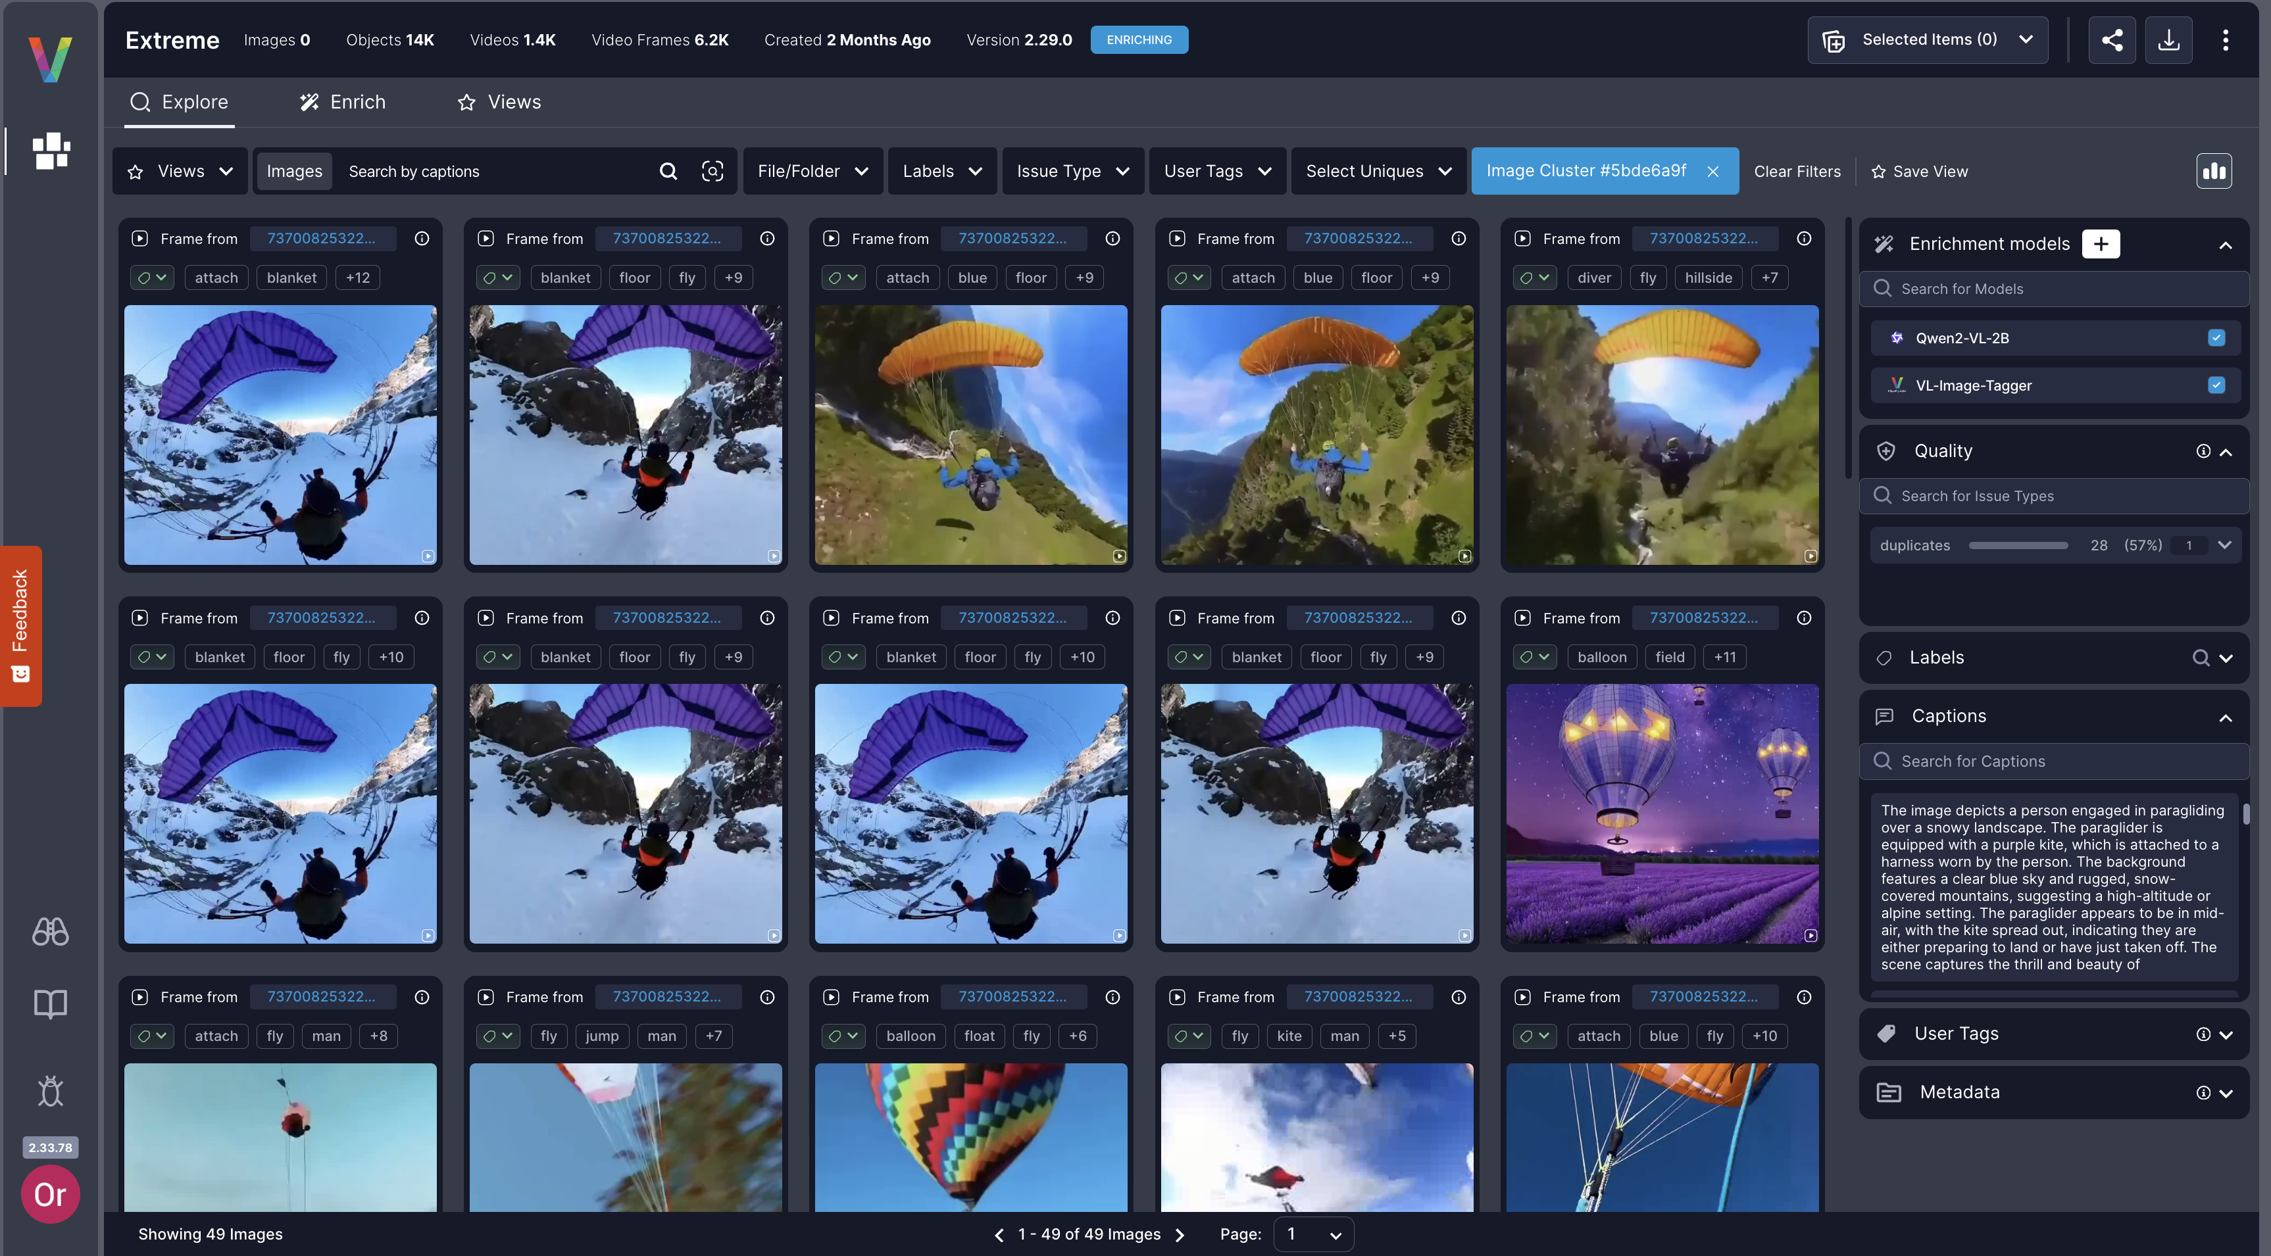2271x1256 pixels.
Task: Open the three-dot more options menu
Action: [x=2225, y=39]
